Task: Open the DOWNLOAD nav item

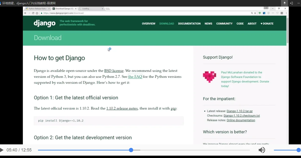Action: (x=167, y=24)
